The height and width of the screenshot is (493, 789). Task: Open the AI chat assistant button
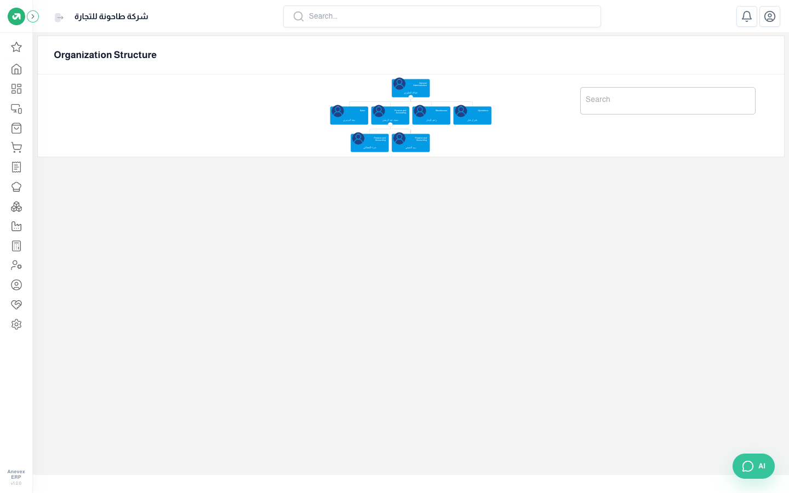point(753,466)
